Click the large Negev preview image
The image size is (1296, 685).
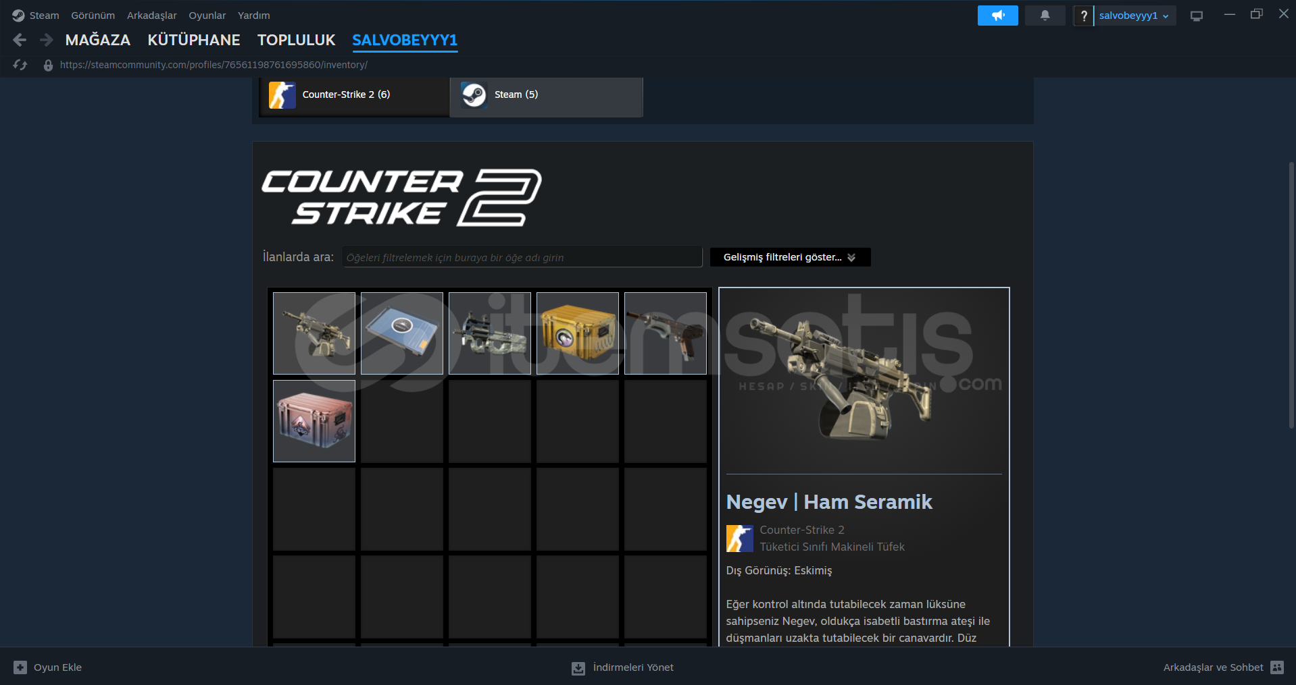click(864, 381)
